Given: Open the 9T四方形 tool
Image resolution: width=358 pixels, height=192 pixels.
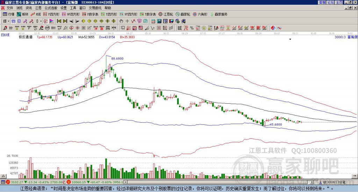Looking at the screenshot, I should point(128,14).
